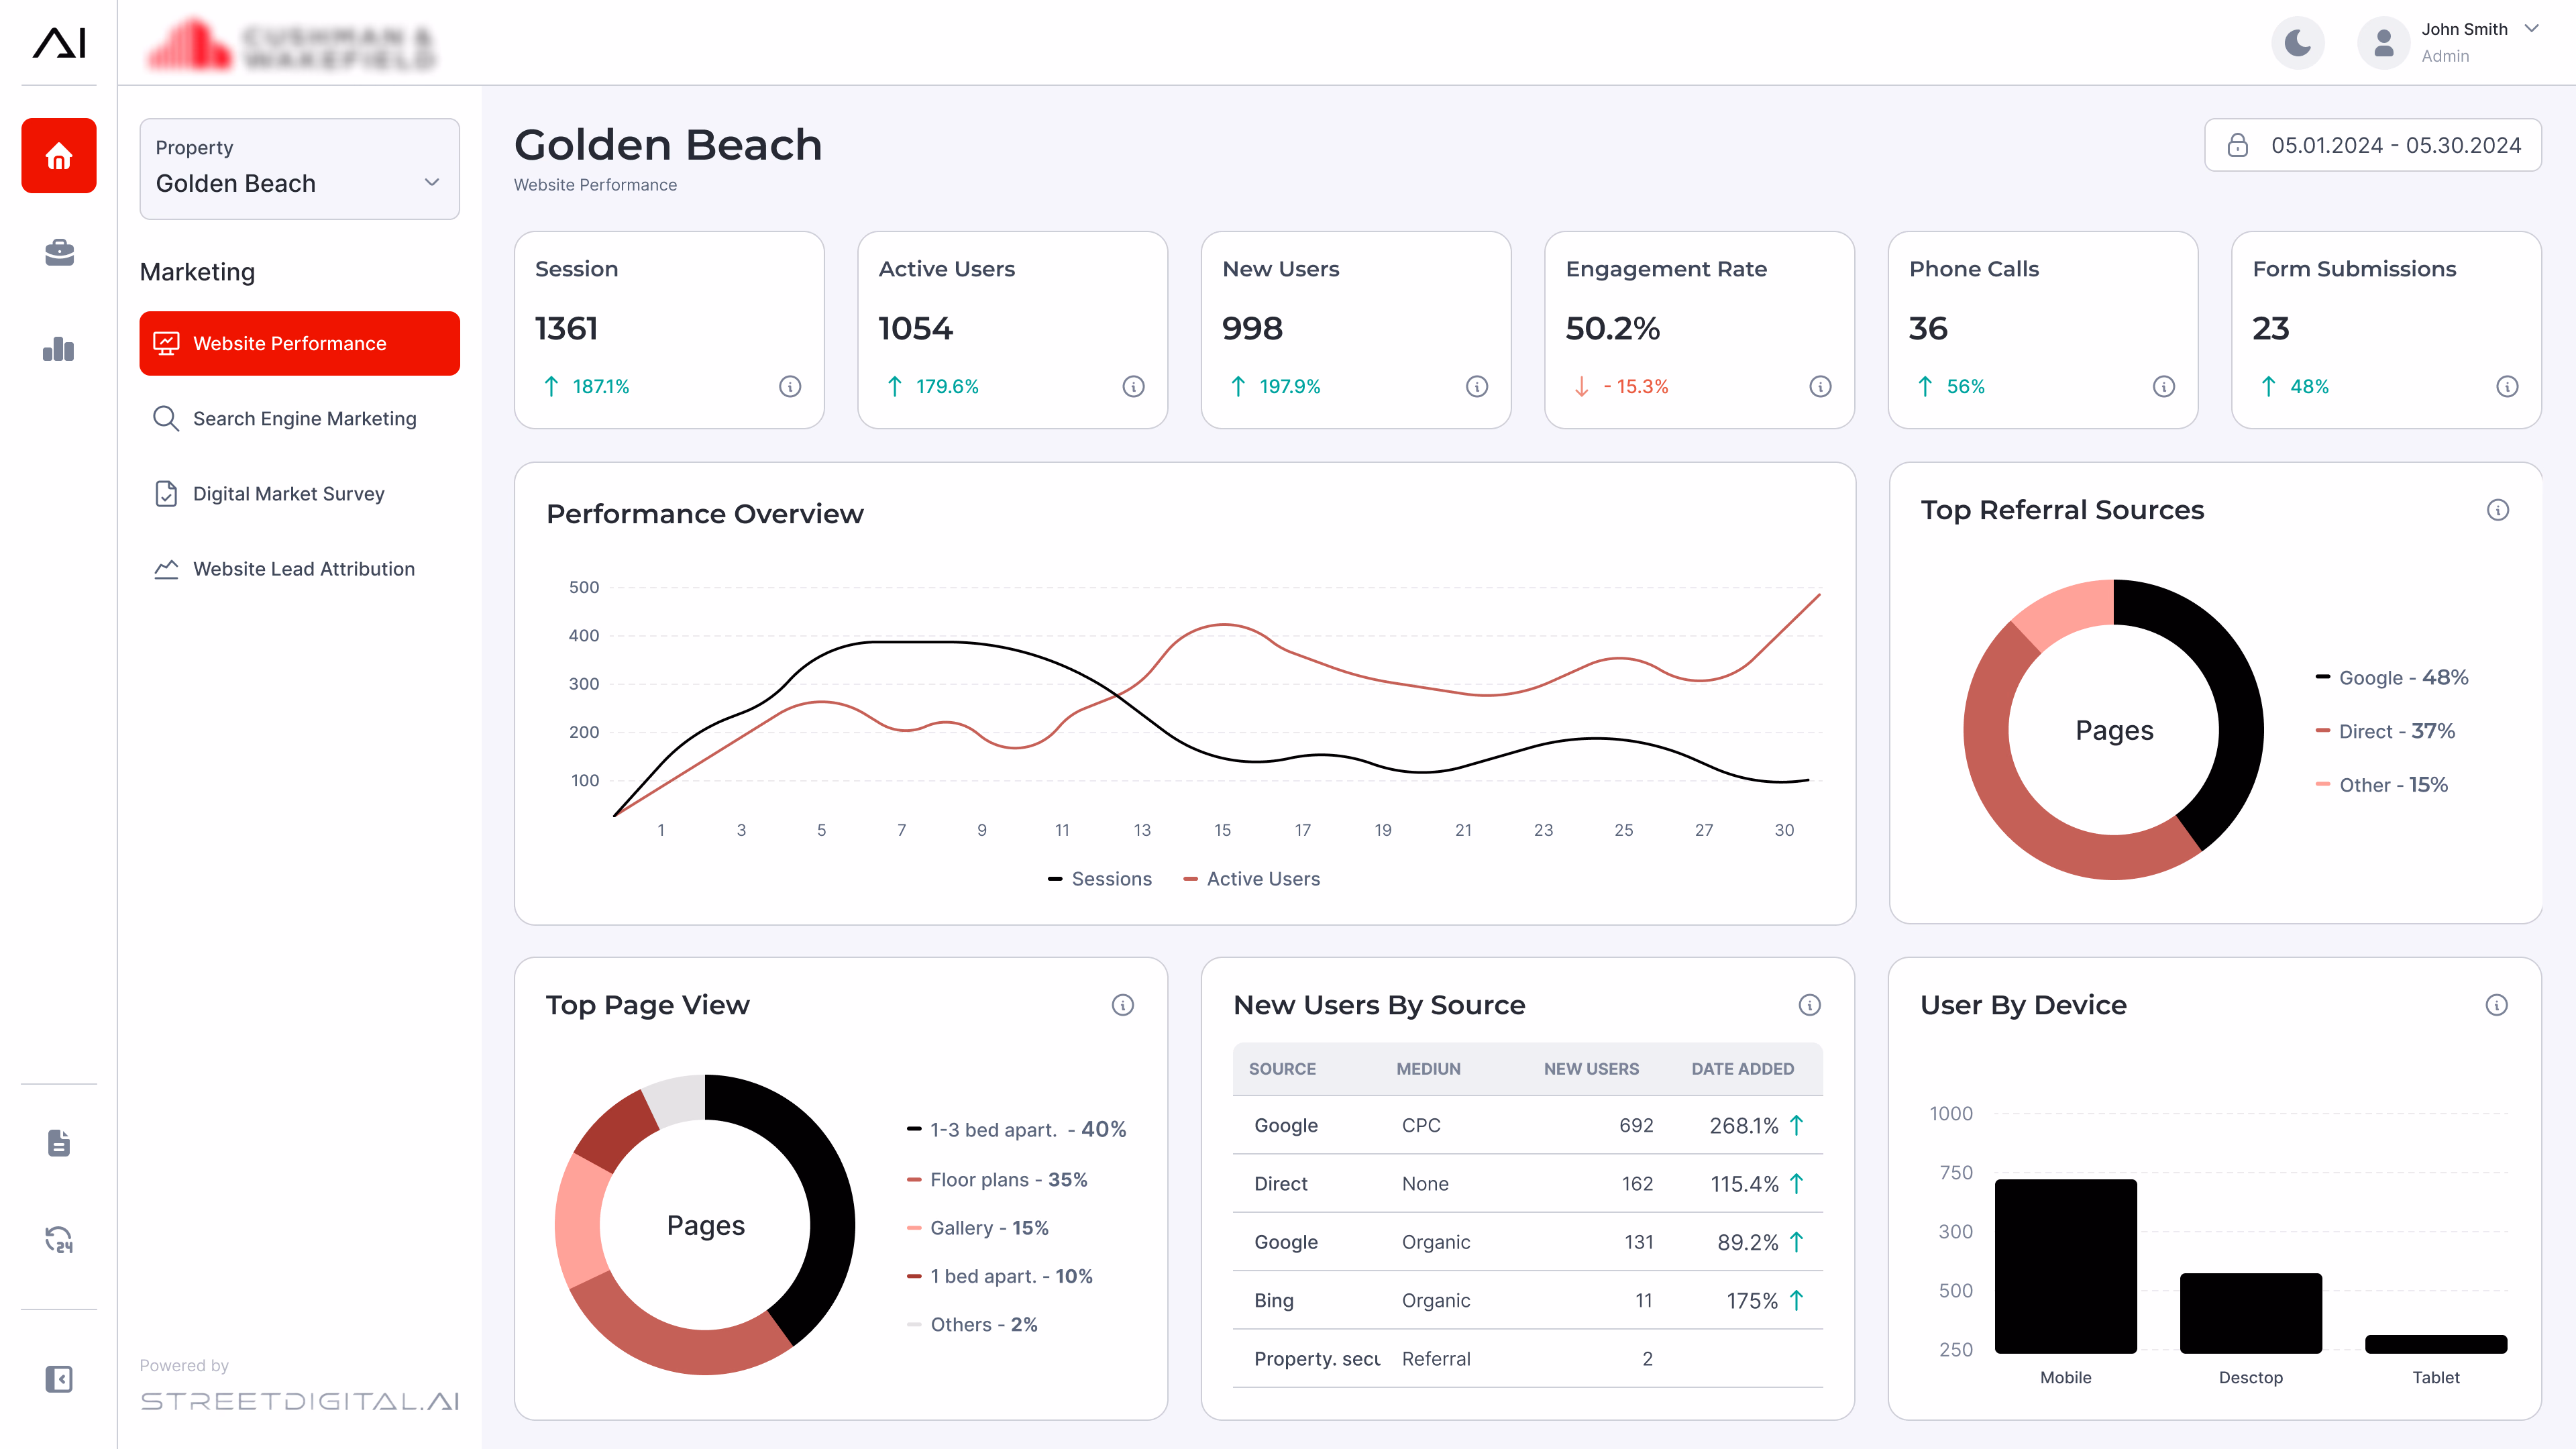Click the Phone Calls card info icon
2576x1449 pixels.
(2164, 387)
